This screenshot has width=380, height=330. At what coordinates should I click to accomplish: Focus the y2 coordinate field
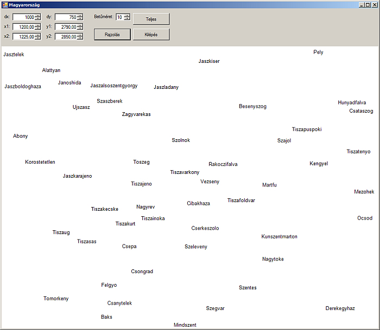point(65,36)
